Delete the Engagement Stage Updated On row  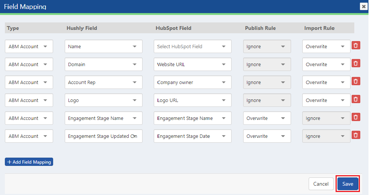pos(356,135)
